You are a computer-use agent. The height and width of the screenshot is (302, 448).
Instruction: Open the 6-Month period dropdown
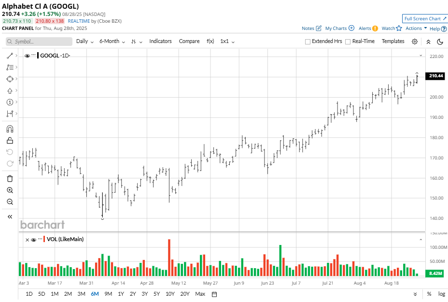112,41
